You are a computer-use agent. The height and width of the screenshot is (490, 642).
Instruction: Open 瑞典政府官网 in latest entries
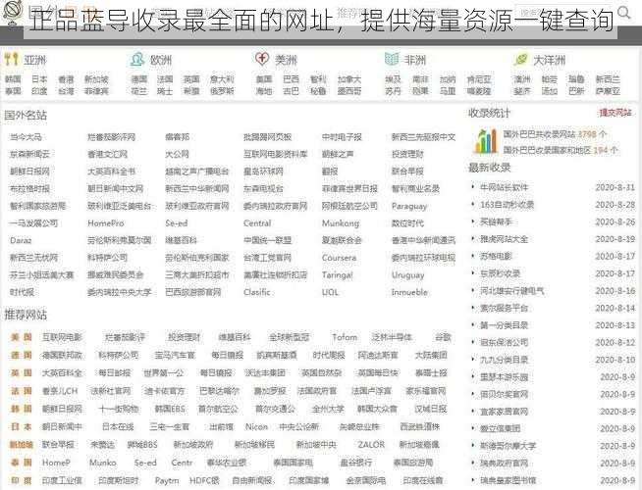pyautogui.click(x=504, y=463)
